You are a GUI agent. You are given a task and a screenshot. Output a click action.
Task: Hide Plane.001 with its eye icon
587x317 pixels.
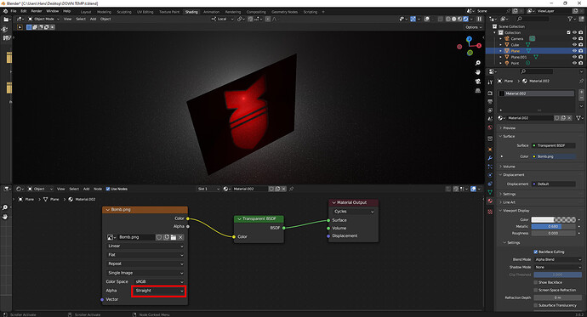pyautogui.click(x=574, y=57)
